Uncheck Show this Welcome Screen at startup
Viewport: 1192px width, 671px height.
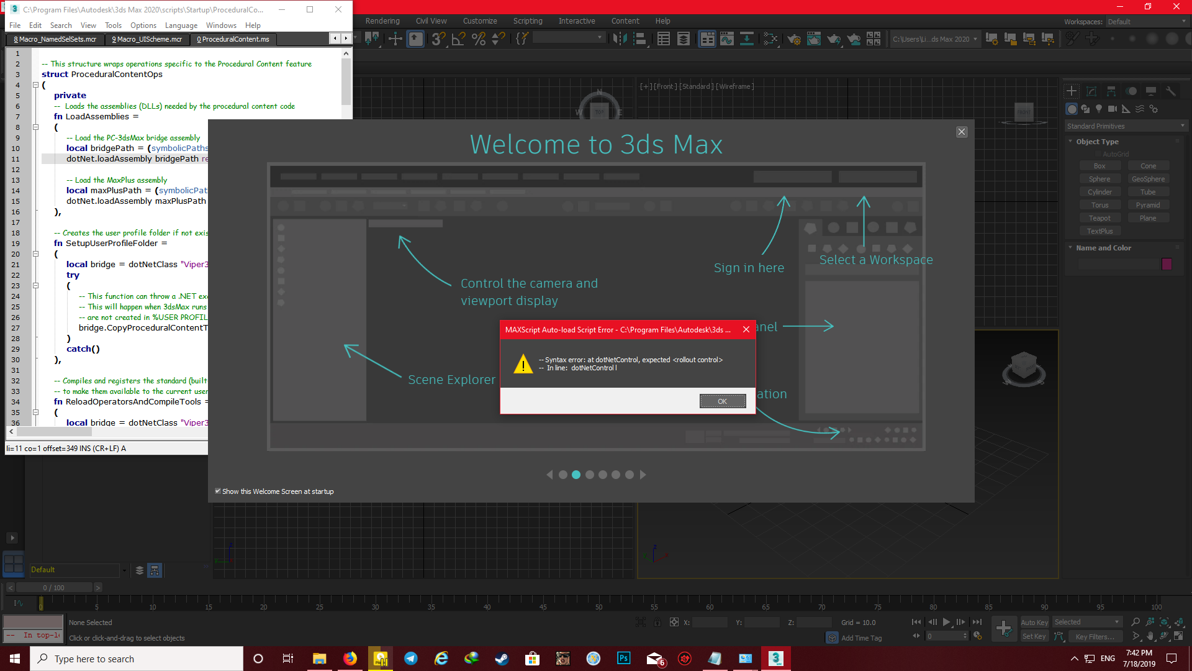tap(218, 491)
